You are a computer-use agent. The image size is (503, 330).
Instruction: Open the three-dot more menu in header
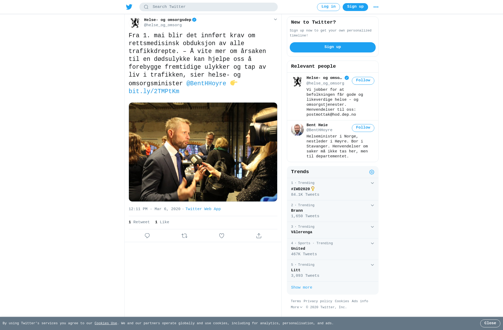coord(376,7)
